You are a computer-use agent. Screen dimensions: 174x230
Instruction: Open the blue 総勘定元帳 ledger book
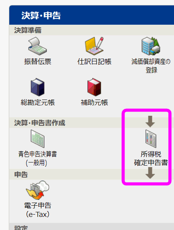click(x=38, y=87)
